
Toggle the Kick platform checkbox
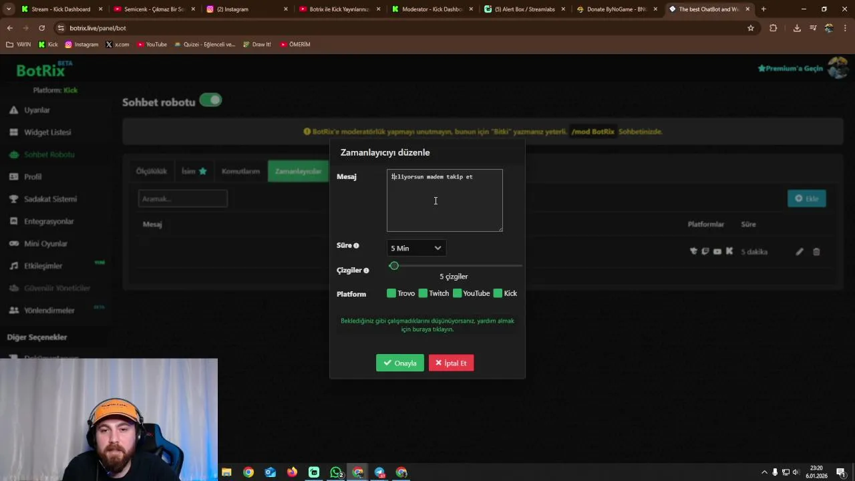[x=498, y=293]
